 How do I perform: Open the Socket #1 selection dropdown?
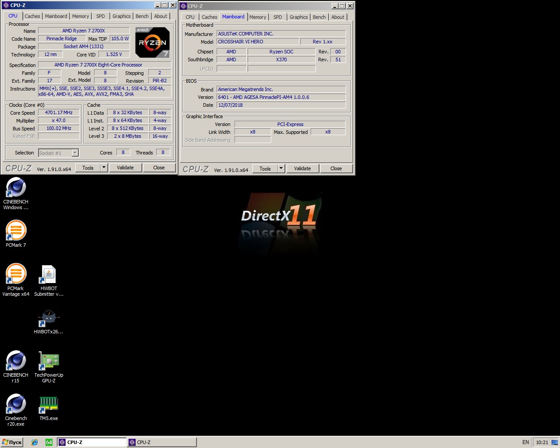[58, 153]
